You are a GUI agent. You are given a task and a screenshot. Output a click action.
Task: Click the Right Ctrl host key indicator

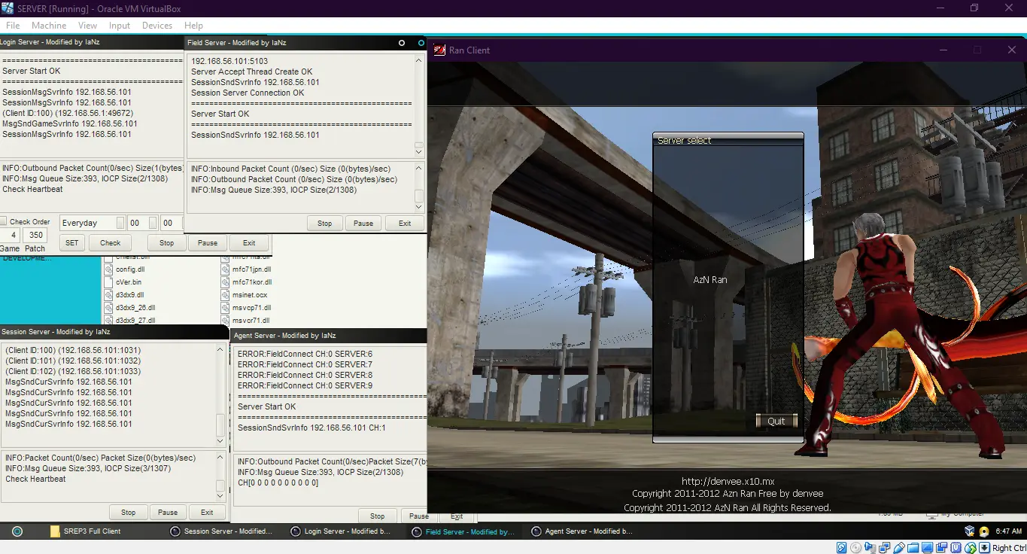(x=1009, y=548)
